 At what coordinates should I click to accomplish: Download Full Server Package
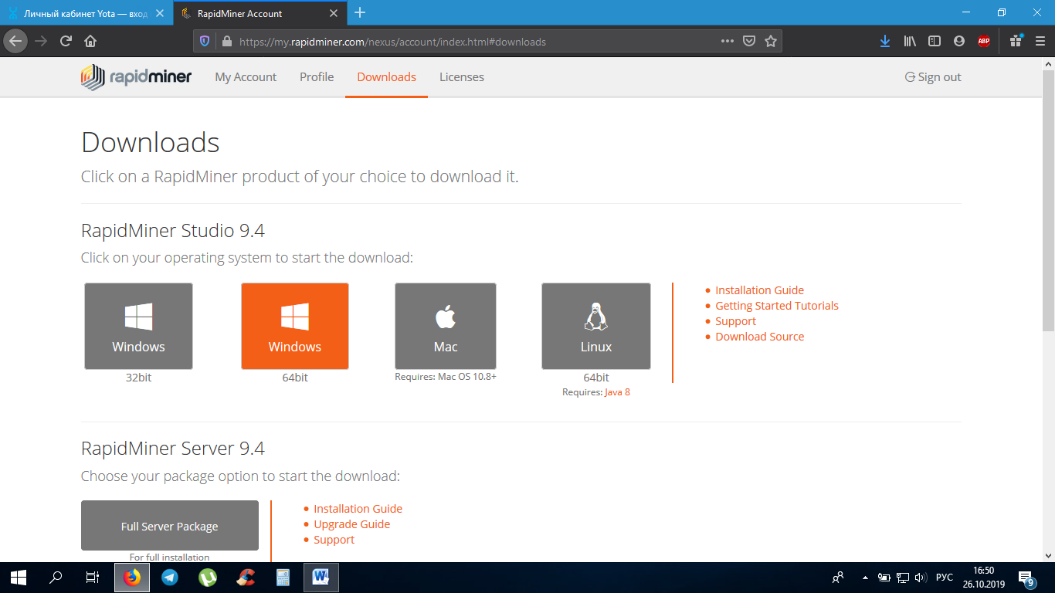click(170, 526)
